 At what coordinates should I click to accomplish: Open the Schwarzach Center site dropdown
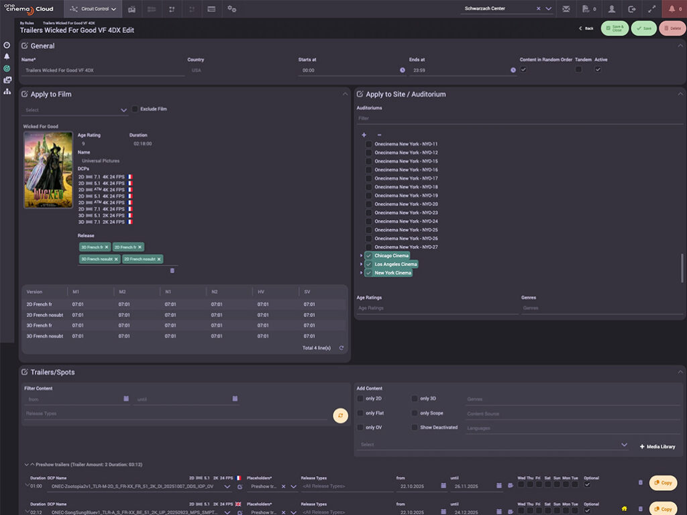548,9
